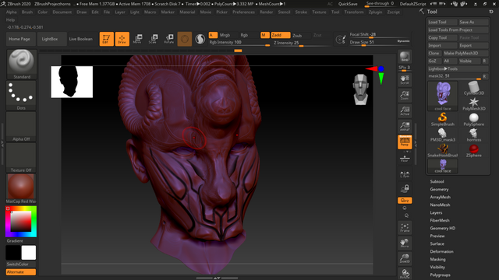This screenshot has height=280, width=499.
Task: Select the SimpleBrush tool
Action: (x=442, y=119)
